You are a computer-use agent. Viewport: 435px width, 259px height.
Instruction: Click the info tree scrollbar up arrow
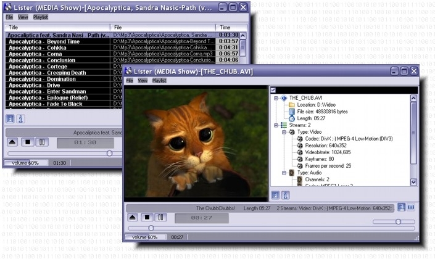pos(413,98)
